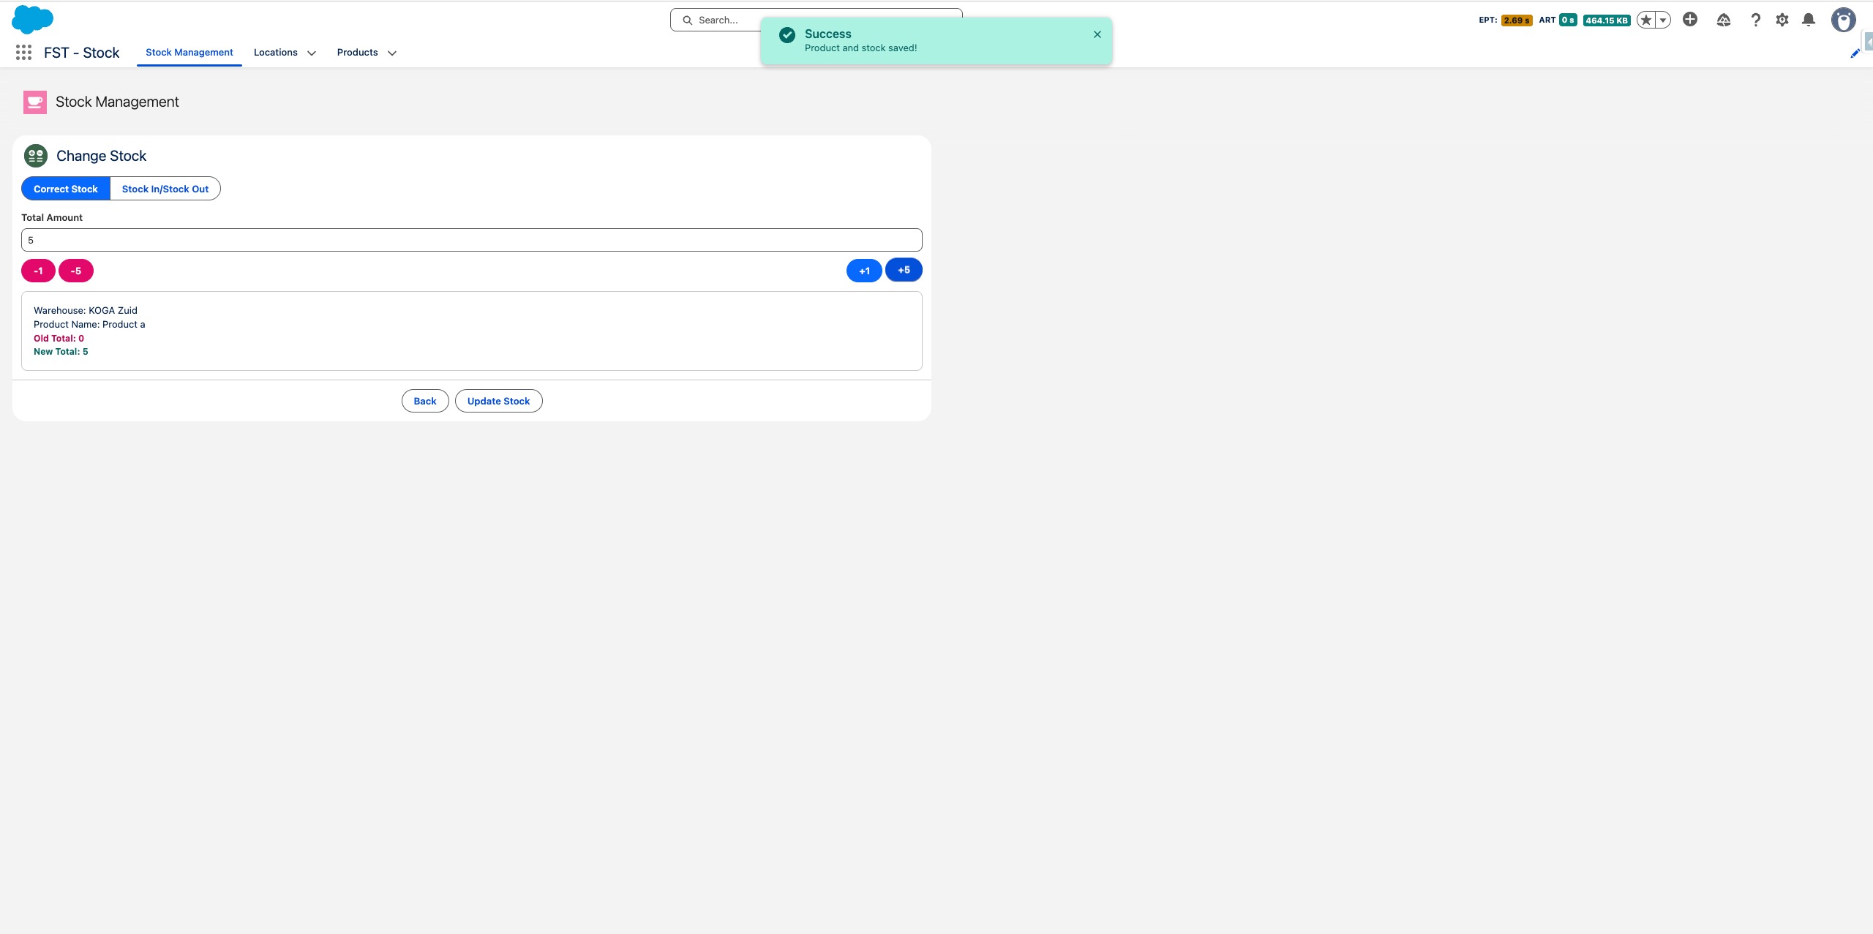Viewport: 1873px width, 934px height.
Task: Open the Setup gear icon
Action: click(x=1782, y=20)
